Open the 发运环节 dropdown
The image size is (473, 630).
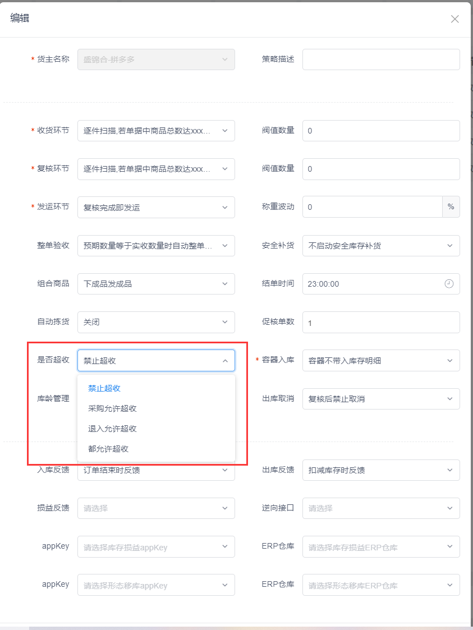click(x=156, y=208)
